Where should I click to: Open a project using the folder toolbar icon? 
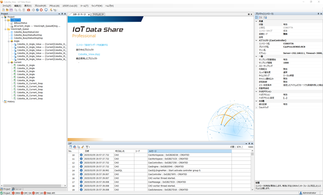7,10
